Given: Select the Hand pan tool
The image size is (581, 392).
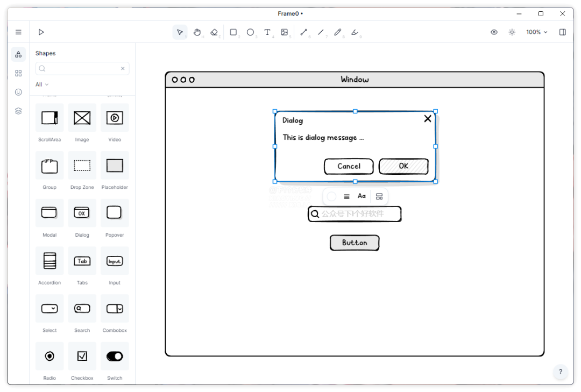Looking at the screenshot, I should [x=197, y=32].
